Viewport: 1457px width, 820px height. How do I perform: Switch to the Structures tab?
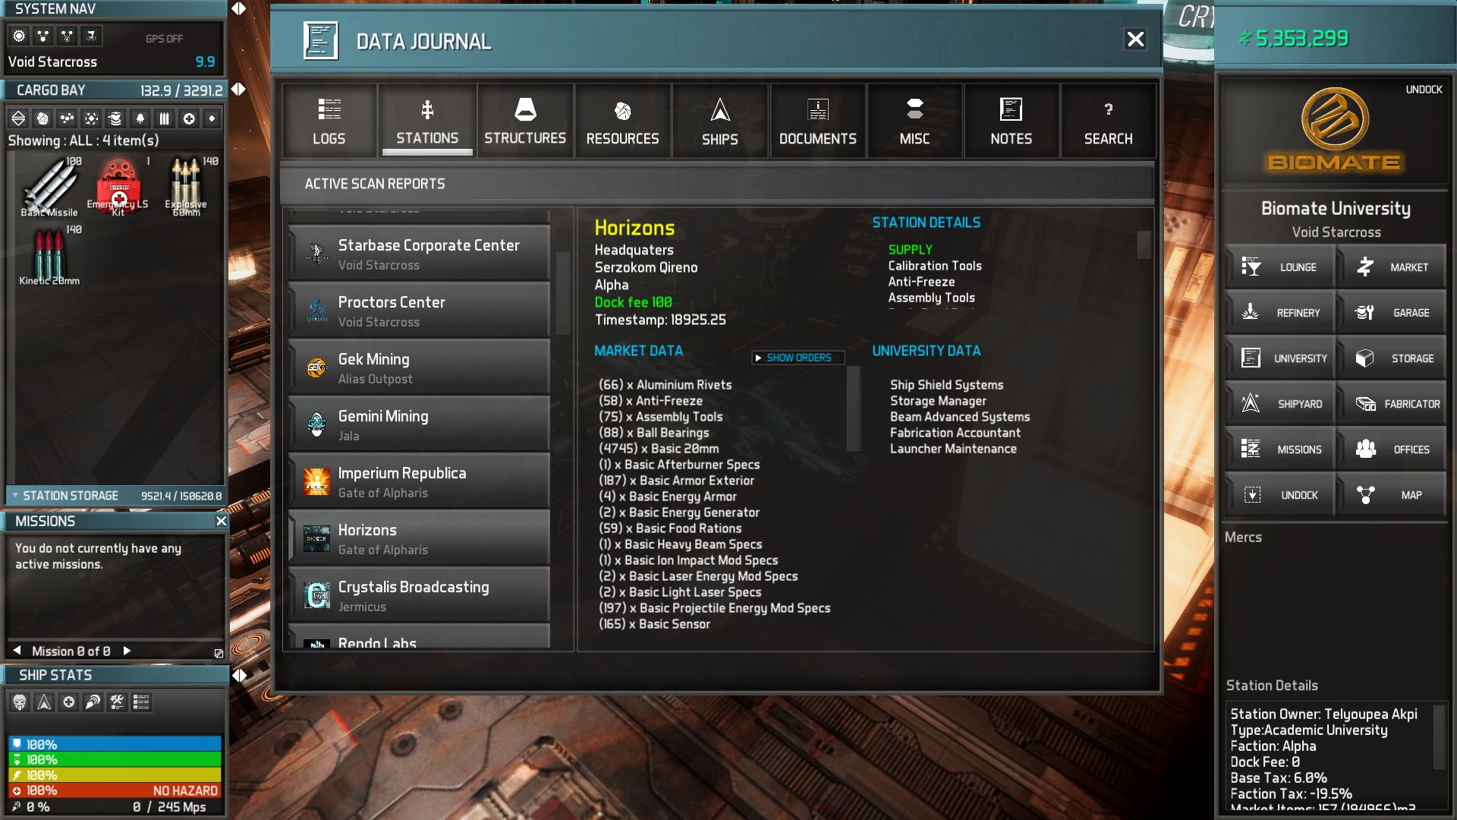pyautogui.click(x=525, y=121)
